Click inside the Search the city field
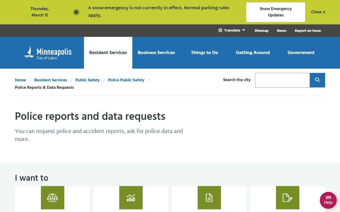Viewport: 340px width, 212px height. (282, 80)
